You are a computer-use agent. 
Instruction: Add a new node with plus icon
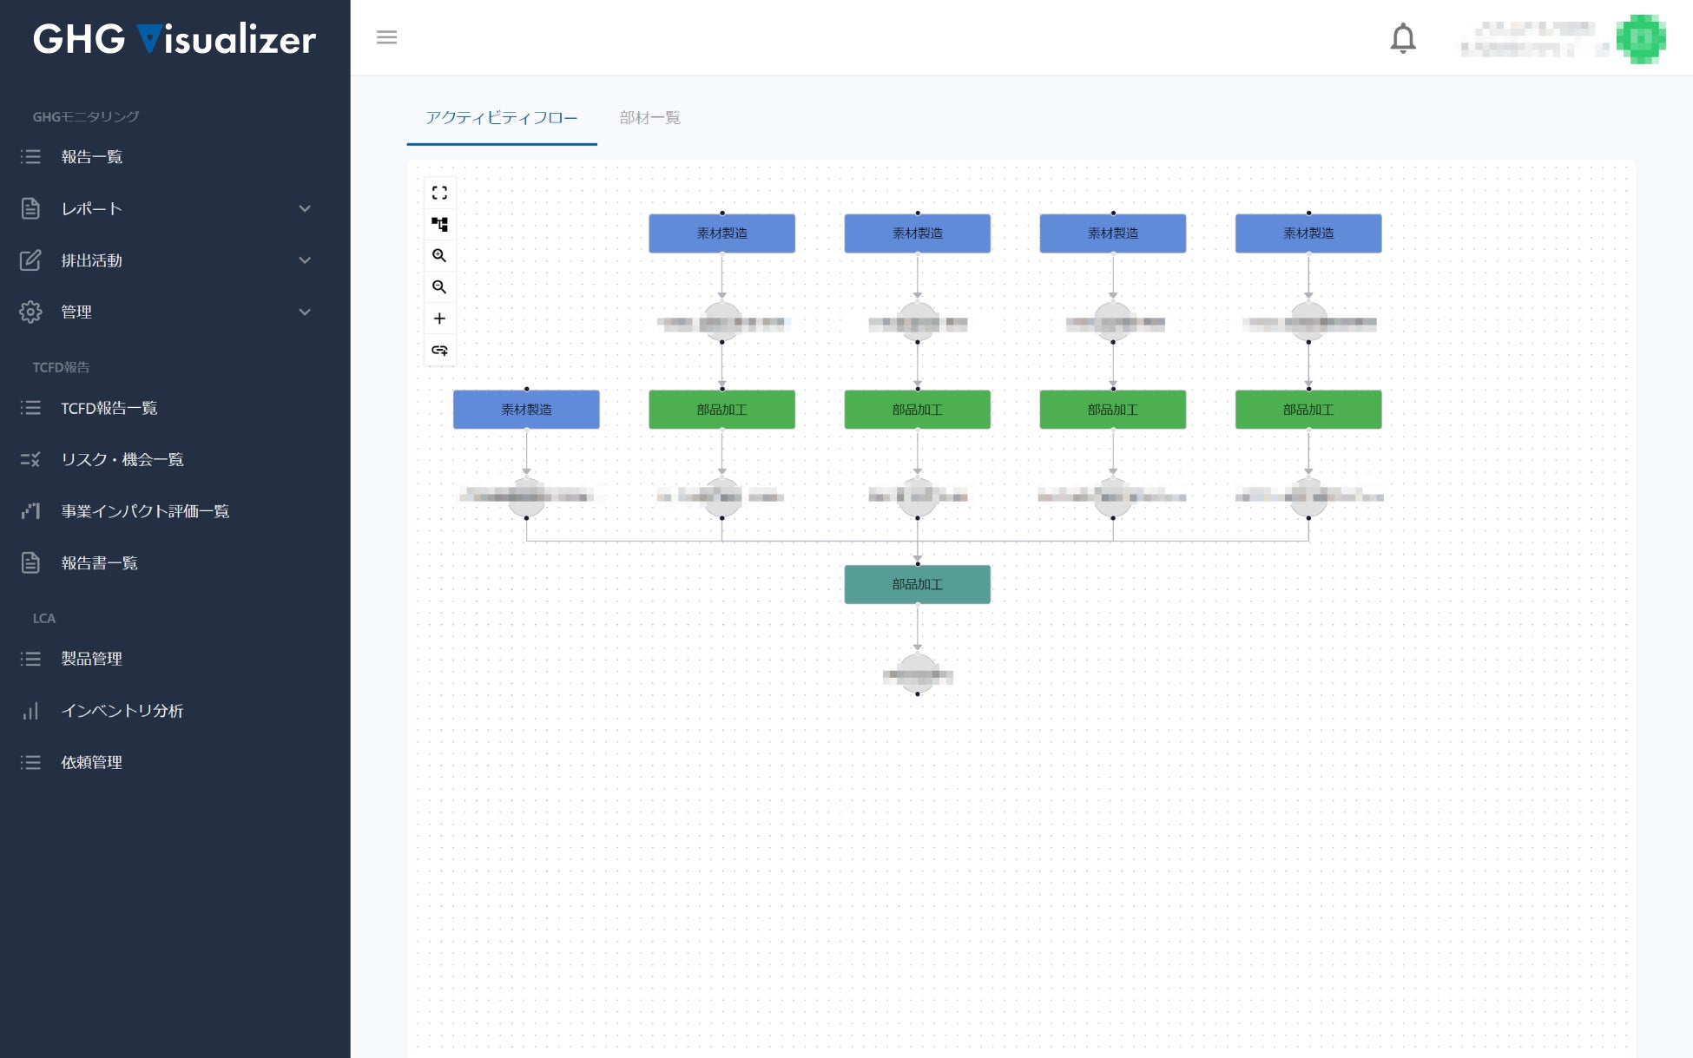[x=439, y=319]
